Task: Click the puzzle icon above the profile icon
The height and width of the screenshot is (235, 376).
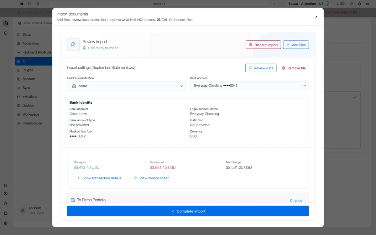Action: pos(6,186)
